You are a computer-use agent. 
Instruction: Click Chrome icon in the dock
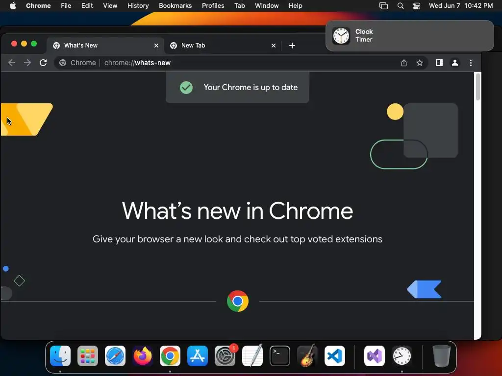[170, 356]
